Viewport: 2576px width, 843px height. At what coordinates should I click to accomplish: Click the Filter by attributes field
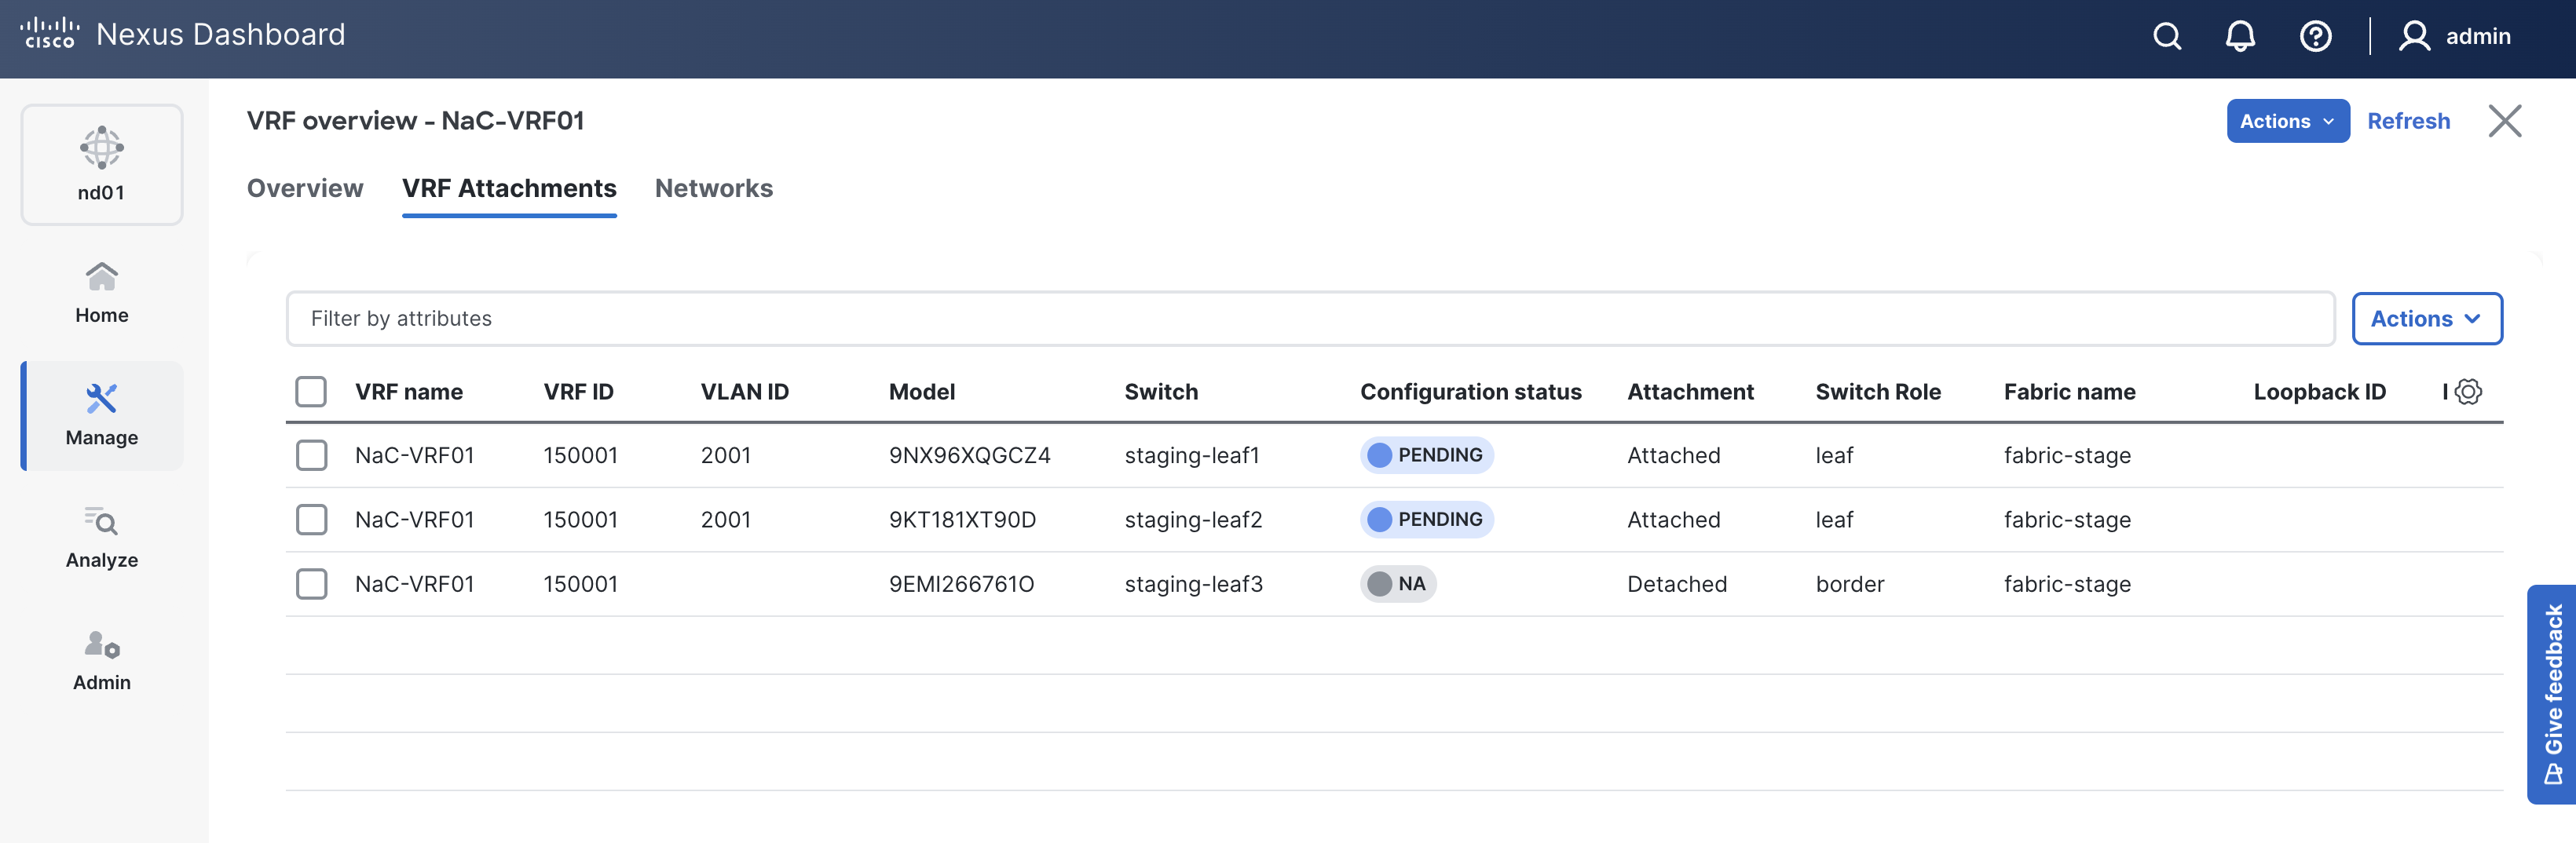pyautogui.click(x=1310, y=319)
